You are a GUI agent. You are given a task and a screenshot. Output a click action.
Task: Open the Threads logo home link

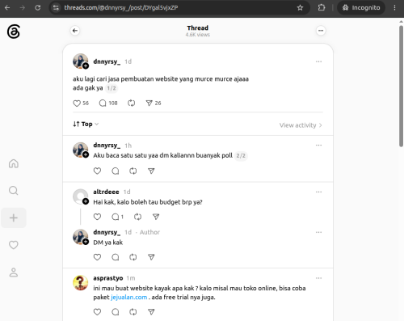(14, 32)
